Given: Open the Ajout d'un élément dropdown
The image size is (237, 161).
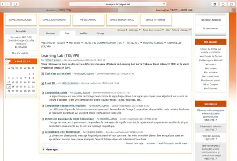Looking at the screenshot, I should click(153, 30).
